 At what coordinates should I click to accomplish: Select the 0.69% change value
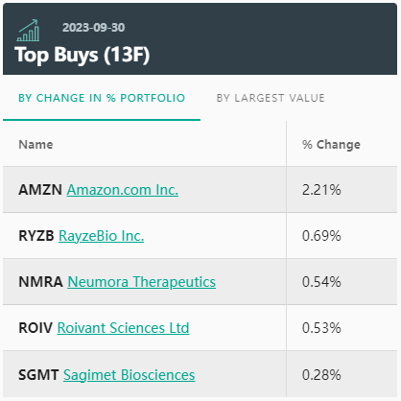[x=321, y=236]
